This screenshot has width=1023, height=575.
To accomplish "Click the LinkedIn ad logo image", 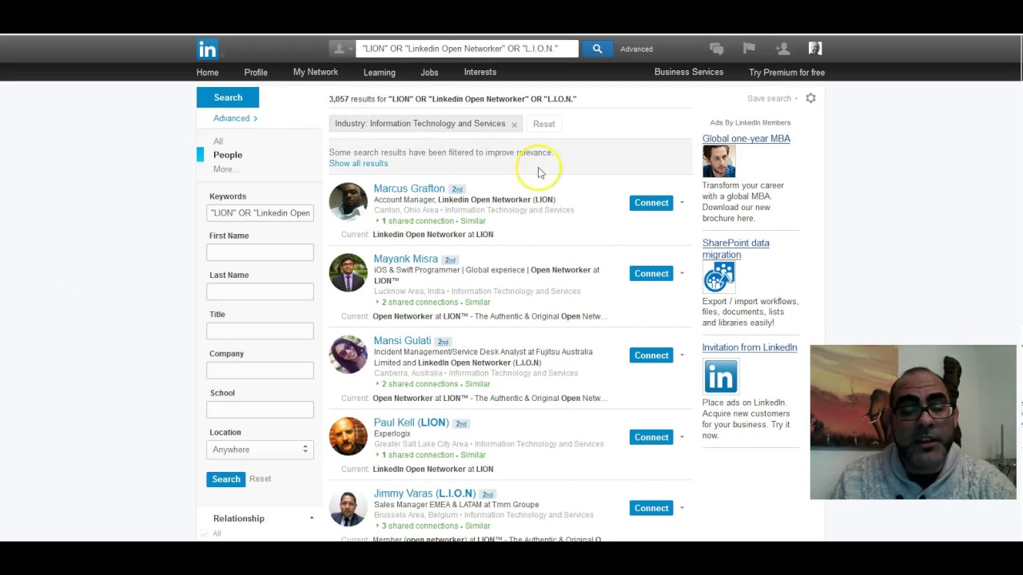I will pyautogui.click(x=720, y=376).
